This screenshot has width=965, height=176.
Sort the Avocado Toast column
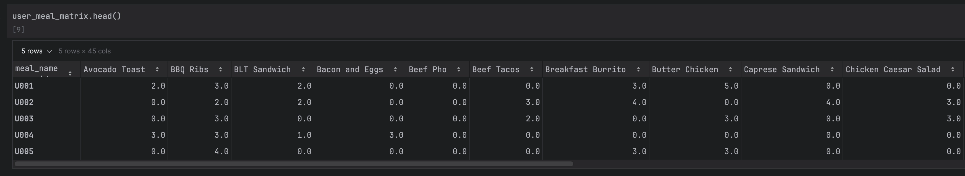coord(158,69)
